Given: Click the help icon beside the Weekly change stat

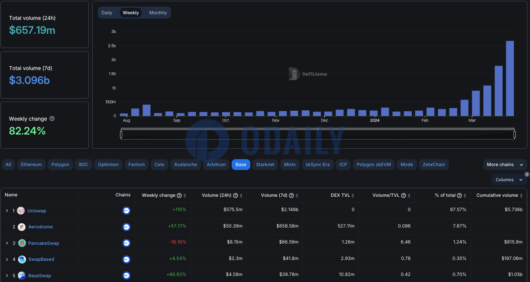Looking at the screenshot, I should pos(52,119).
